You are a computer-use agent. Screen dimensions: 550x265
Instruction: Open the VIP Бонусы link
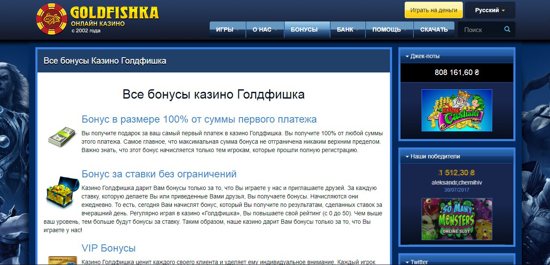(109, 248)
